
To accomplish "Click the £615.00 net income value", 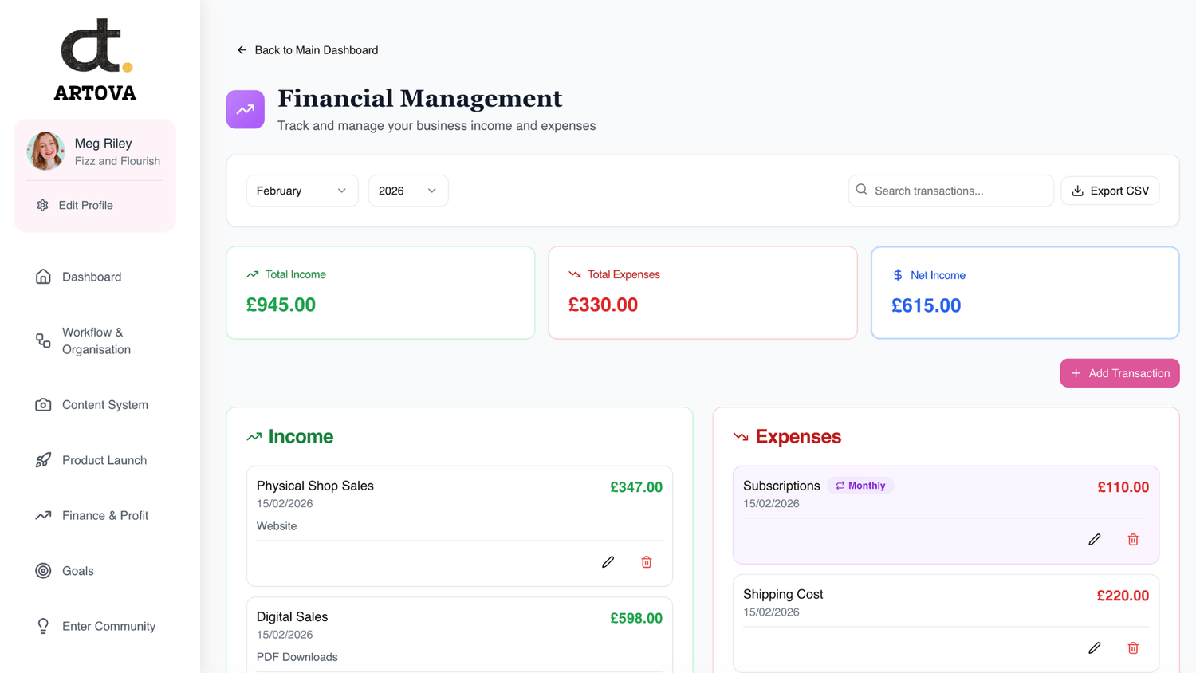I will [x=926, y=305].
